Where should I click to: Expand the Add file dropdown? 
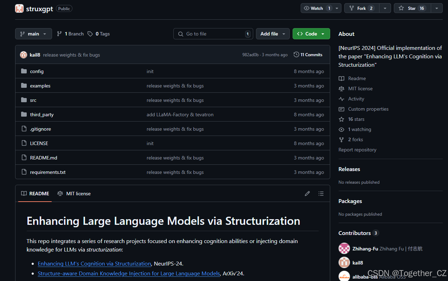(273, 34)
